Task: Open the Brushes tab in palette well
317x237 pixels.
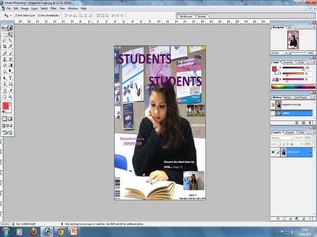Action: (x=202, y=16)
